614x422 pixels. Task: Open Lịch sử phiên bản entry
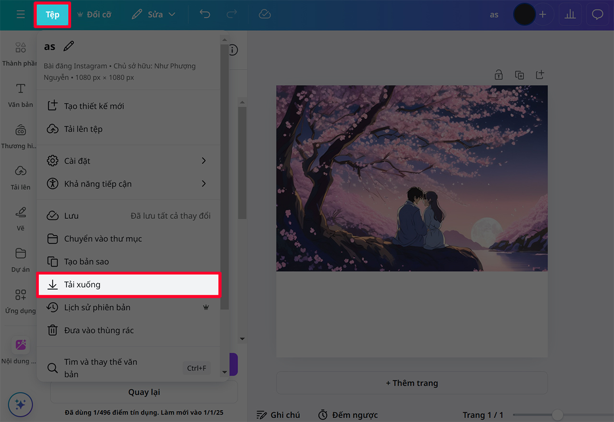pos(129,307)
